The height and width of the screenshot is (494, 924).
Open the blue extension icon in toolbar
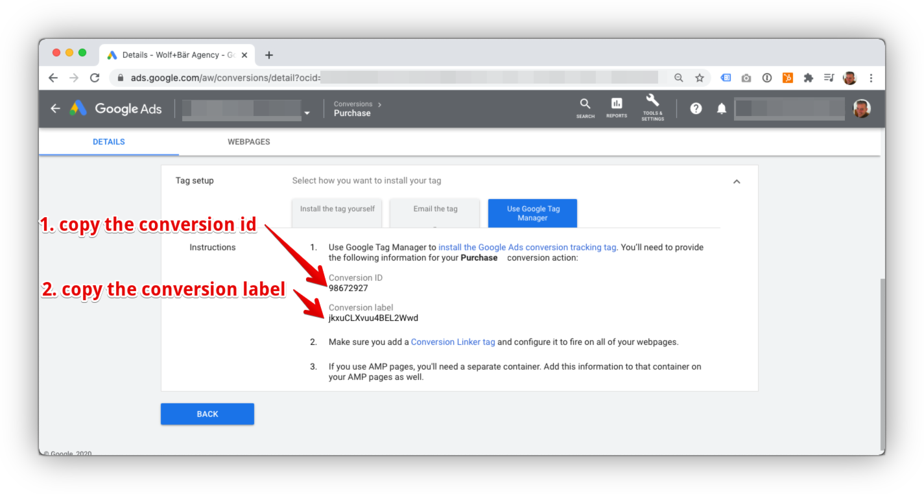click(726, 78)
